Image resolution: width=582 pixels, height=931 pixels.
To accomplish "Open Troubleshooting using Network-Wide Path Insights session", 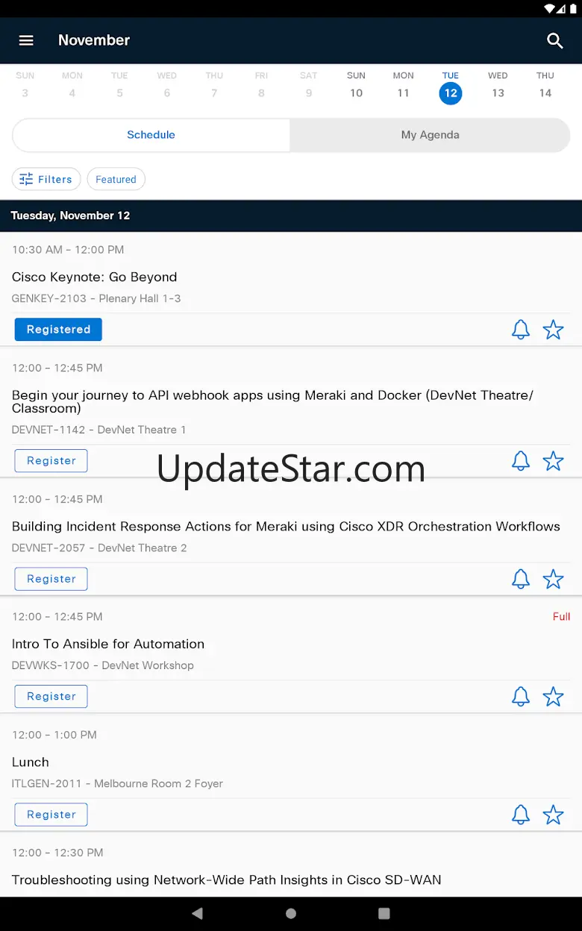I will click(227, 880).
